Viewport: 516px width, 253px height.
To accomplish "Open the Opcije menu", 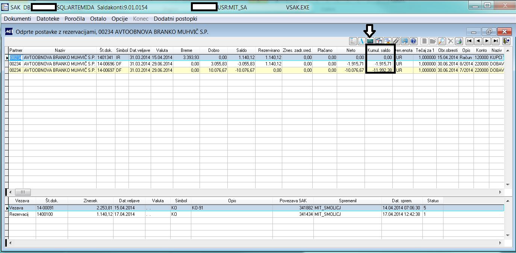I will point(120,19).
